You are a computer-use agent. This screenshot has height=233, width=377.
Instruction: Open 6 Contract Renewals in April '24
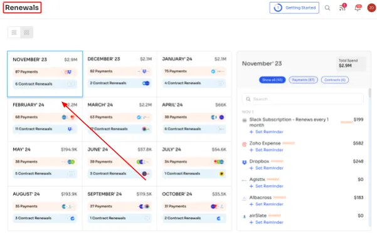click(194, 129)
